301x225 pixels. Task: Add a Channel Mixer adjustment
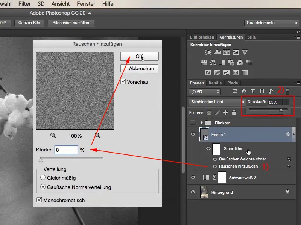click(x=240, y=62)
